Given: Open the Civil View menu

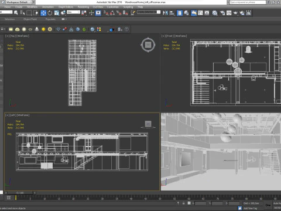Looking at the screenshot, I should pos(98,7).
